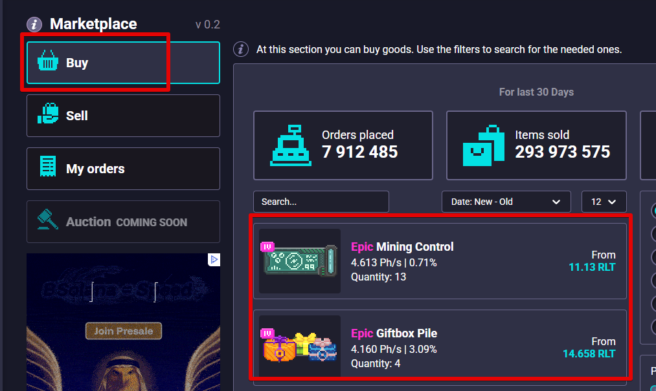Viewport: 656px width, 391px height.
Task: Click the pink level badge on Mining Control
Action: pyautogui.click(x=267, y=246)
